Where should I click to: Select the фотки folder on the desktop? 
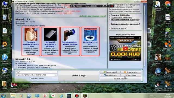(x=5, y=85)
